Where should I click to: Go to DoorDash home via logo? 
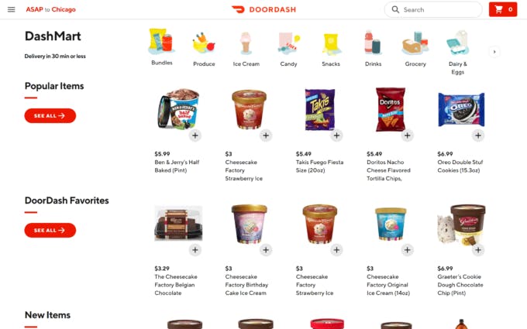pyautogui.click(x=263, y=9)
